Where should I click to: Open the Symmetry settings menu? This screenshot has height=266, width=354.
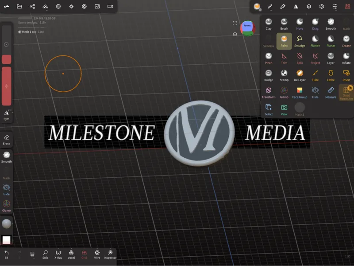coord(296,7)
